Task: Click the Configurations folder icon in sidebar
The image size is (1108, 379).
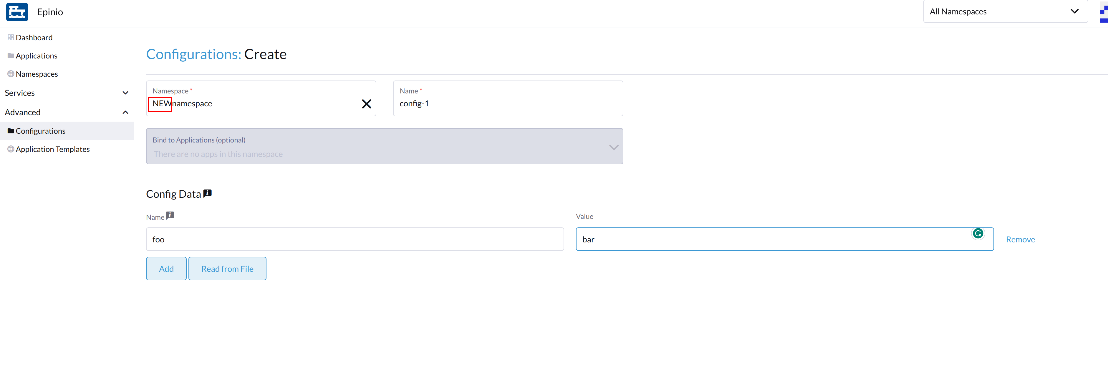Action: coord(11,130)
